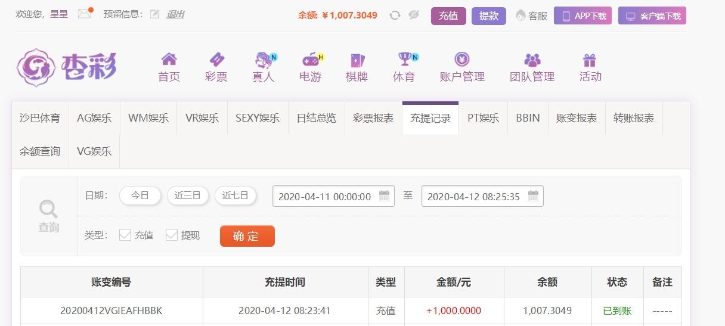Click the start date input field
Image resolution: width=725 pixels, height=326 pixels.
coord(333,196)
